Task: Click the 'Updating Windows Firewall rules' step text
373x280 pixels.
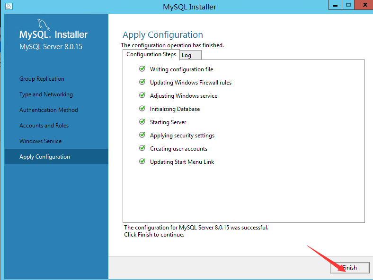Action: [191, 83]
